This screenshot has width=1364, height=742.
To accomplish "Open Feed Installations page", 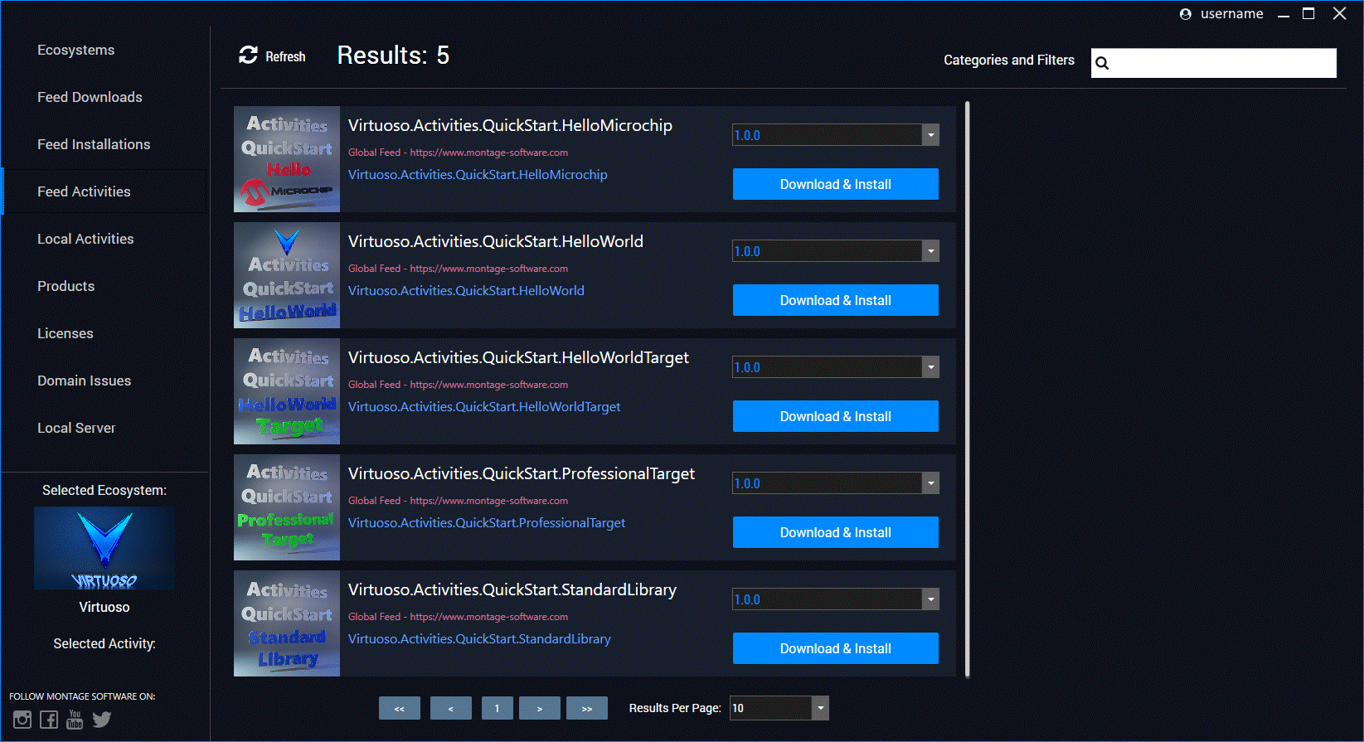I will coord(94,144).
